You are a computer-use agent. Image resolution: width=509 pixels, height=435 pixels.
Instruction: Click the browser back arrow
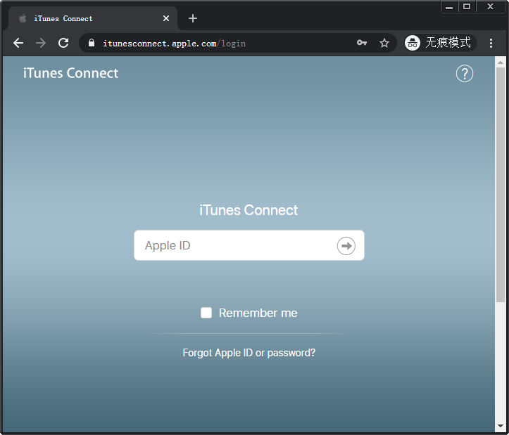(18, 43)
